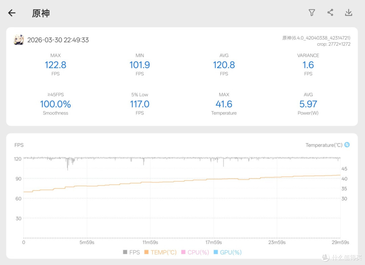Select the max temperature value 41.6

click(x=224, y=104)
